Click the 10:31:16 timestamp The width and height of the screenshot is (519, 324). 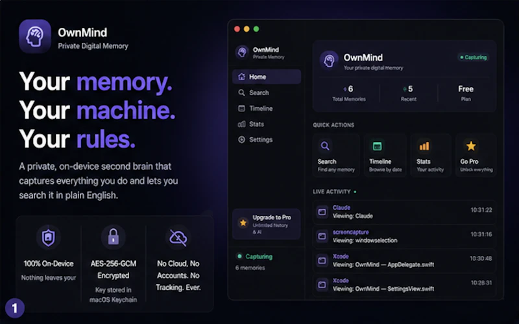pyautogui.click(x=481, y=234)
